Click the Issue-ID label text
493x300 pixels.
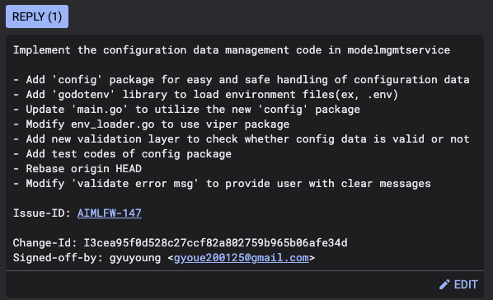coord(42,213)
